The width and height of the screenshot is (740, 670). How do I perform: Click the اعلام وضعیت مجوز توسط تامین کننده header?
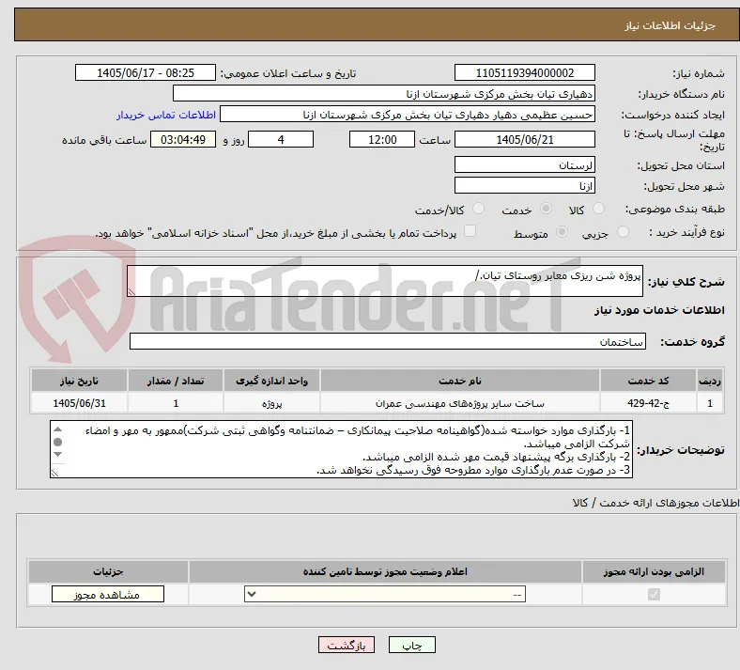[x=385, y=571]
